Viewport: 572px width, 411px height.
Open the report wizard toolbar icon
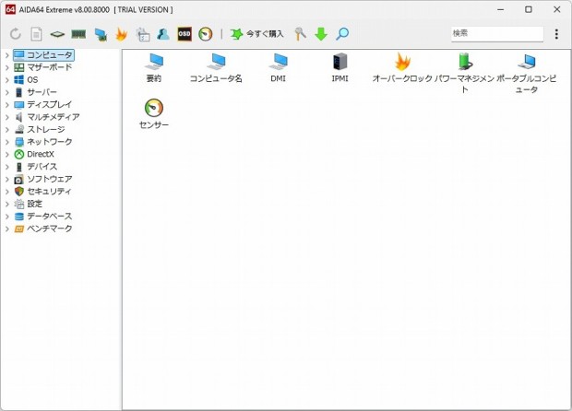pyautogui.click(x=143, y=34)
